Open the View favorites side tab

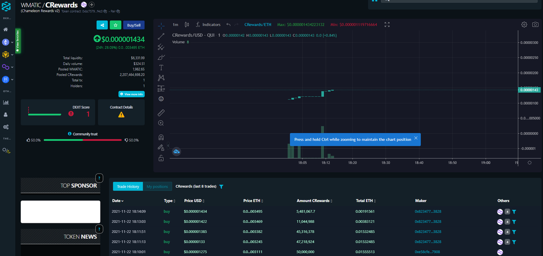[x=18, y=41]
